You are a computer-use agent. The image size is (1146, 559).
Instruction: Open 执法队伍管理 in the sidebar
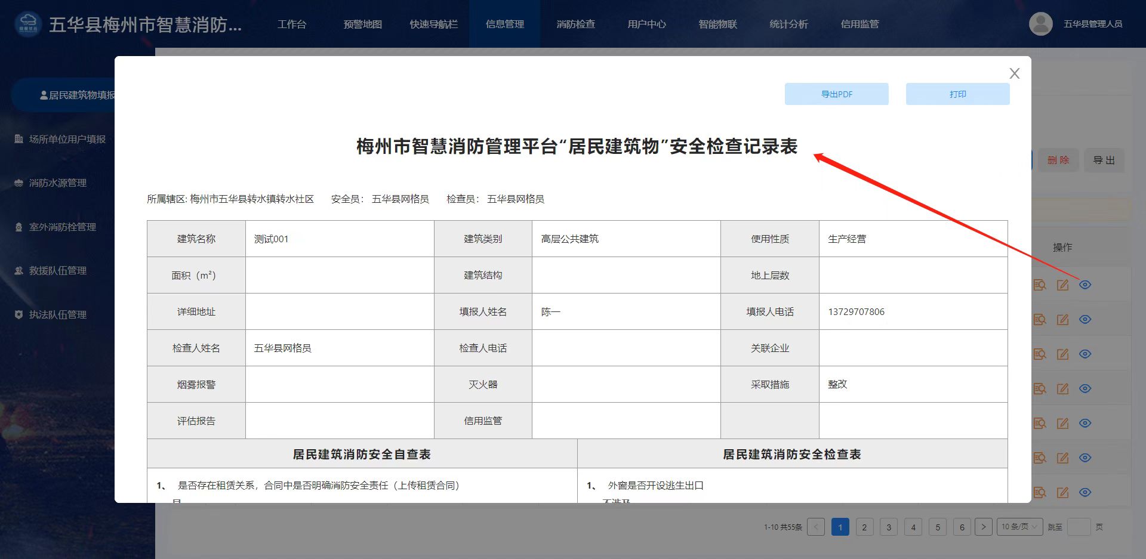point(58,314)
